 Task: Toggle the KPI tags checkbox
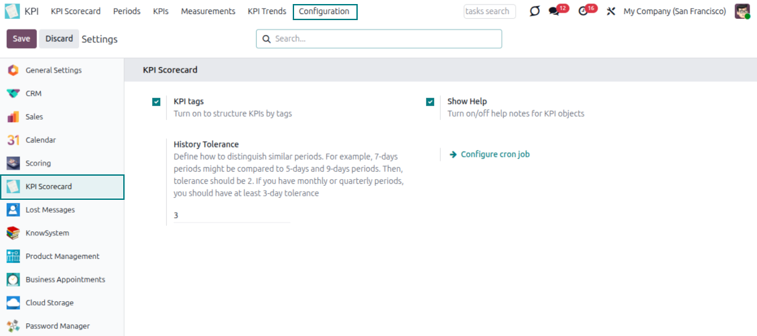(156, 102)
